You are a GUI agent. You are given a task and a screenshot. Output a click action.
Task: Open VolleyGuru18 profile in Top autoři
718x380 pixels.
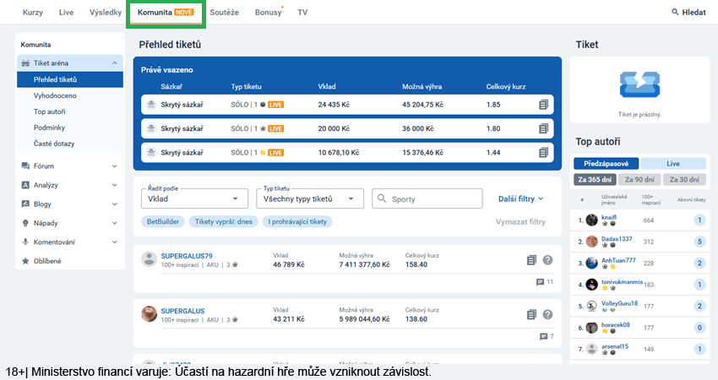[619, 303]
